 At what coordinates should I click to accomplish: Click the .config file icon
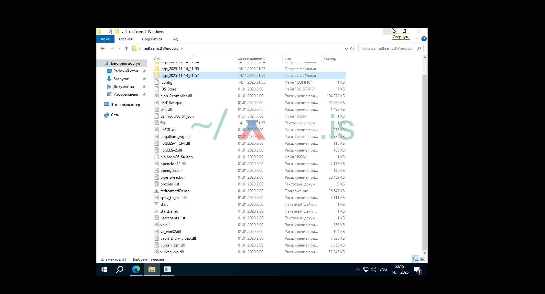(157, 82)
